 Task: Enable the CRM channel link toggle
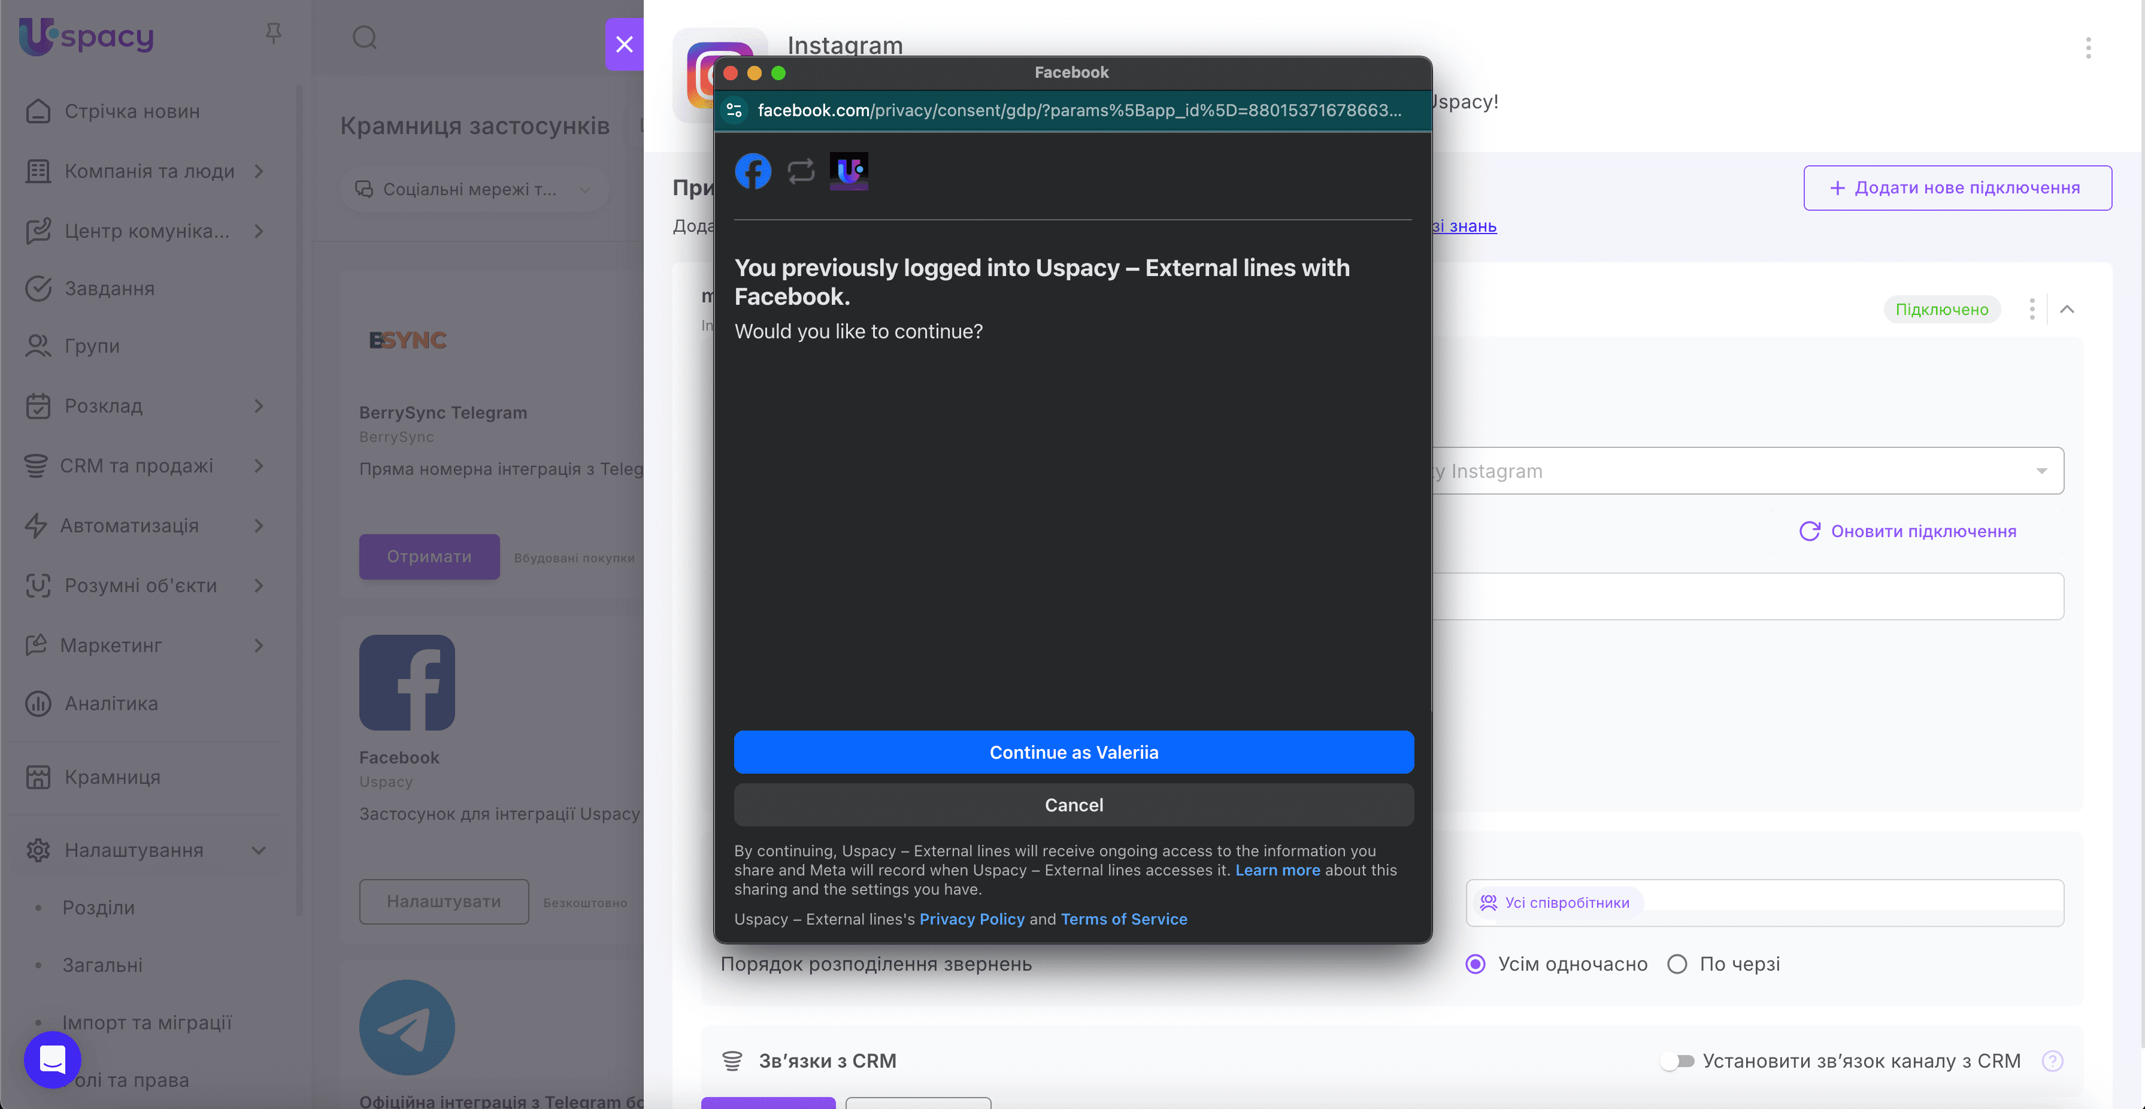(1677, 1060)
